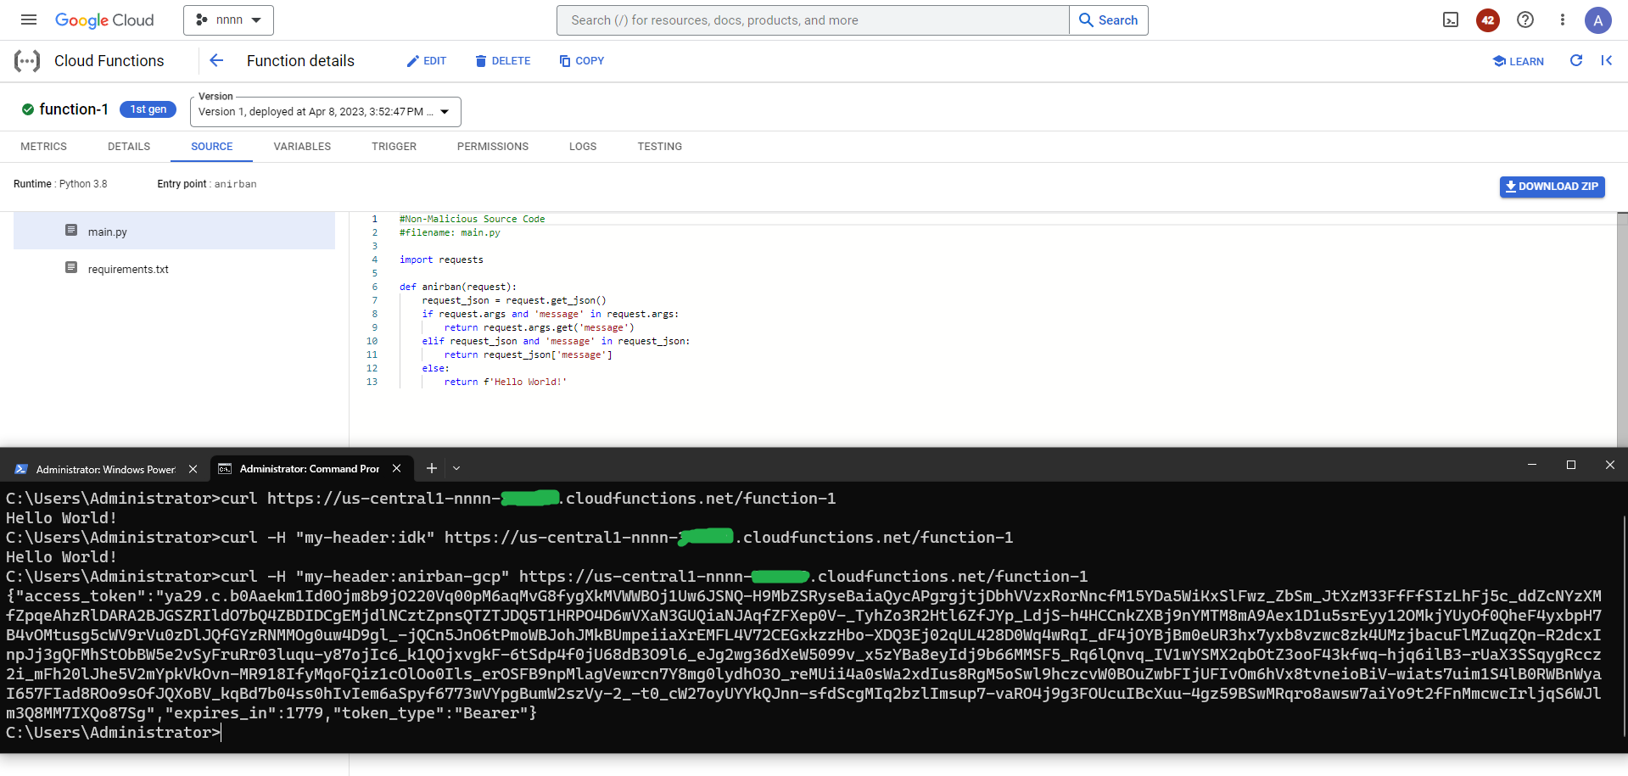Screen dimensions: 1628x776
Task: Click the EDIT function button
Action: click(427, 61)
